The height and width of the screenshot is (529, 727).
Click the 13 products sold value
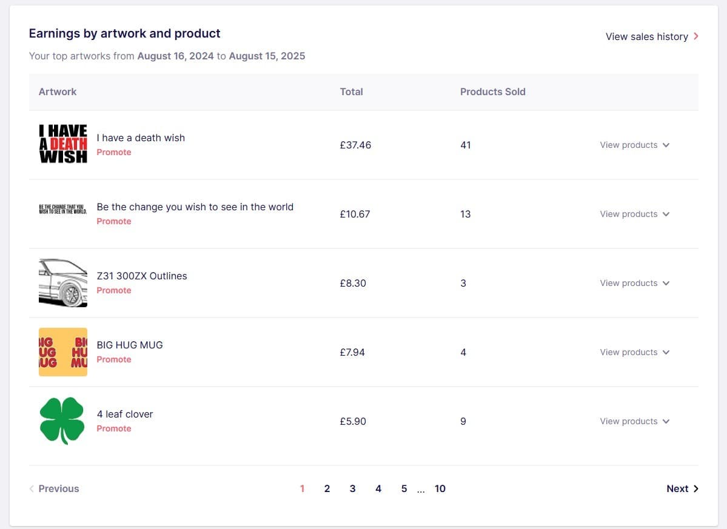[466, 214]
